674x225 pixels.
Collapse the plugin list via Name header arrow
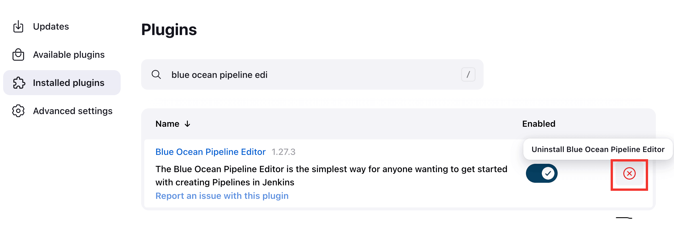[x=188, y=124]
